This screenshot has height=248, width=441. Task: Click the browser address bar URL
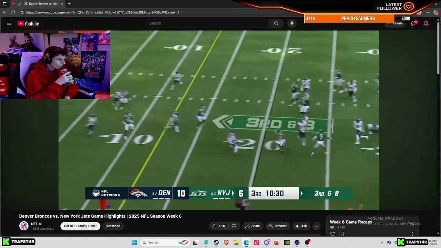coord(103,12)
